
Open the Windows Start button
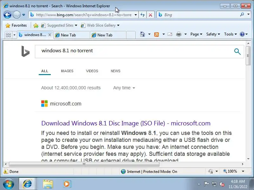pos(8,184)
